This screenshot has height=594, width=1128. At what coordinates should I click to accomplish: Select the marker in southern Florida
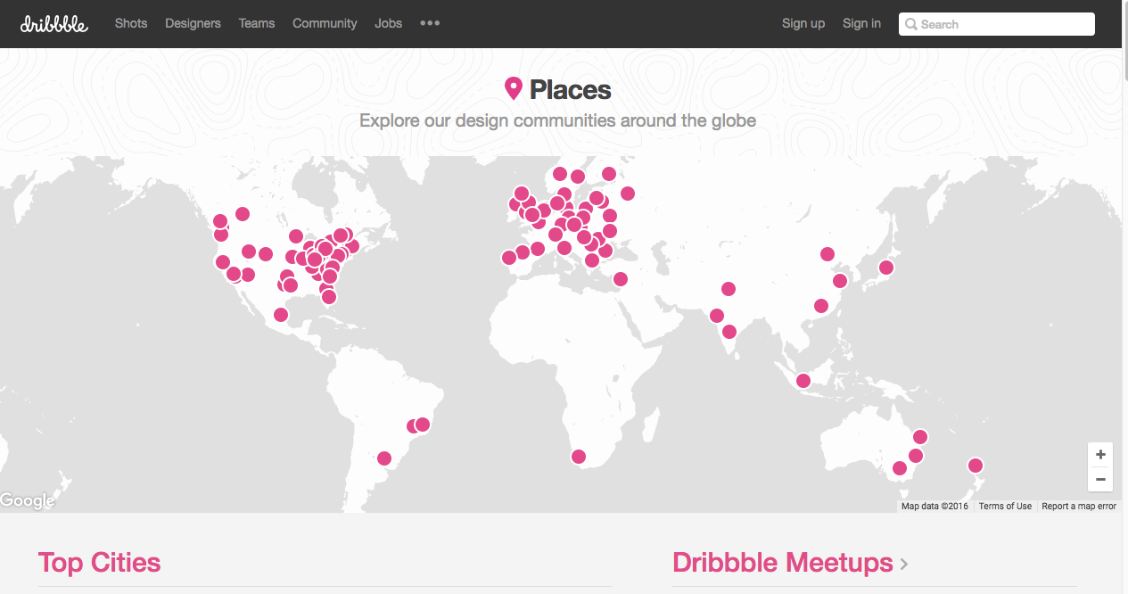click(x=329, y=297)
